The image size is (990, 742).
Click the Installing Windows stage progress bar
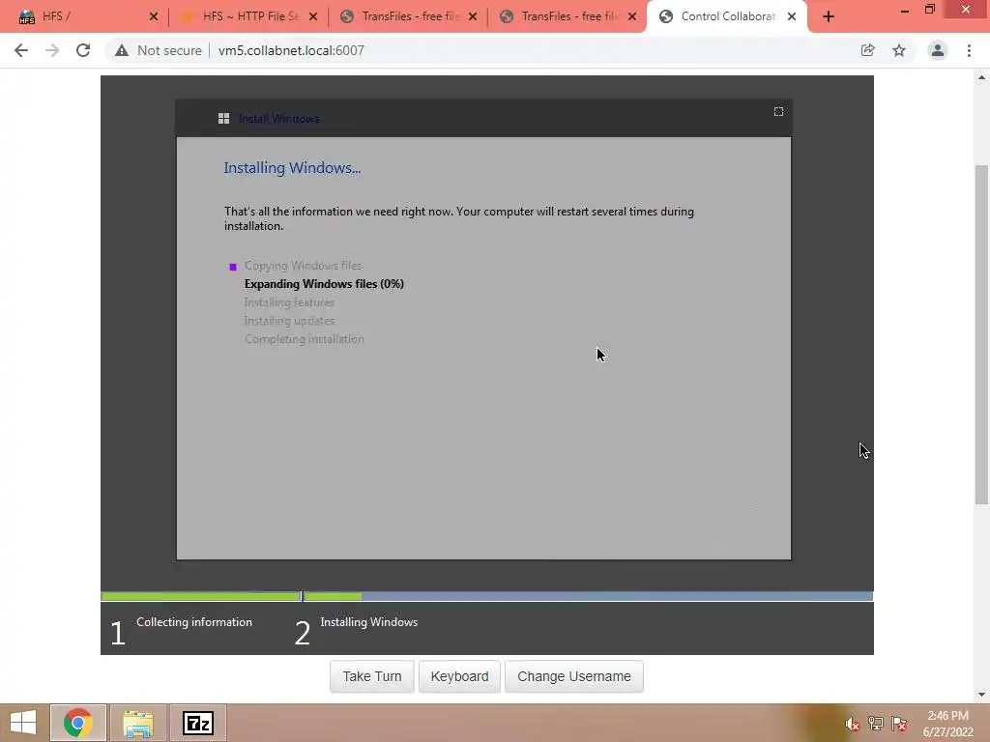tap(589, 596)
